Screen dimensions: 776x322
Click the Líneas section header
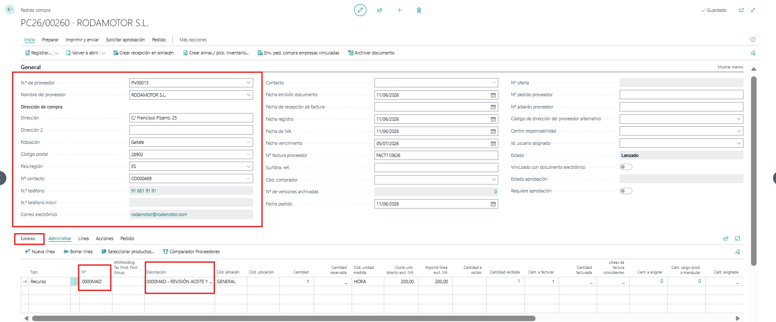click(28, 238)
